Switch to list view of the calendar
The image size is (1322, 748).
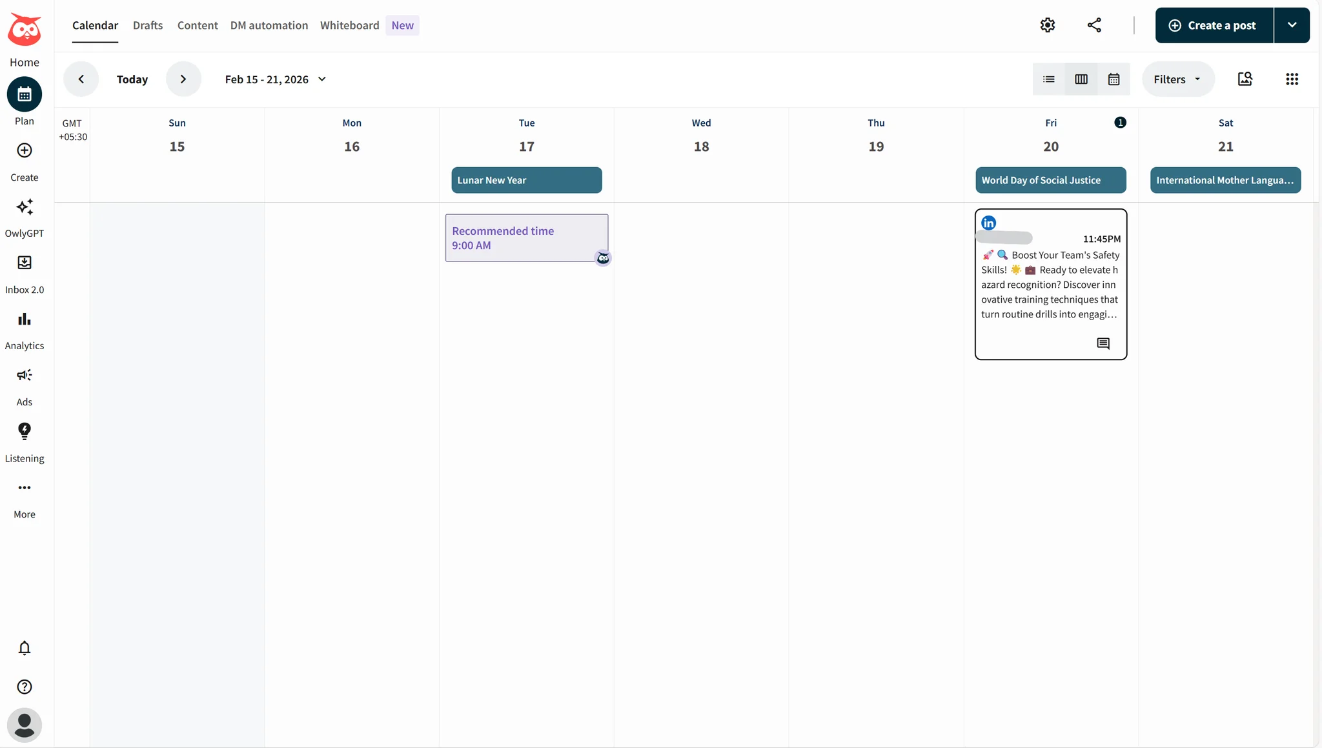[1048, 79]
